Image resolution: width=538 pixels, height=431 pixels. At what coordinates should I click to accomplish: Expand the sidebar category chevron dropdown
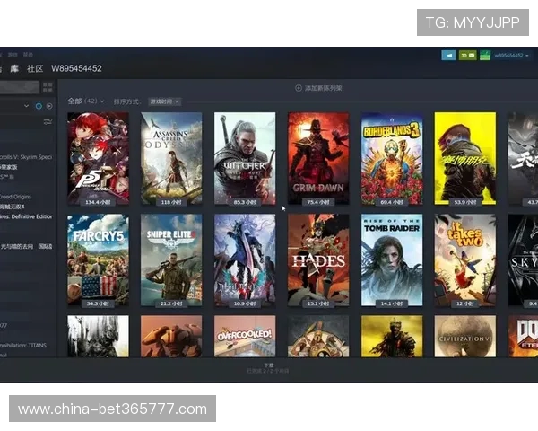[x=28, y=106]
